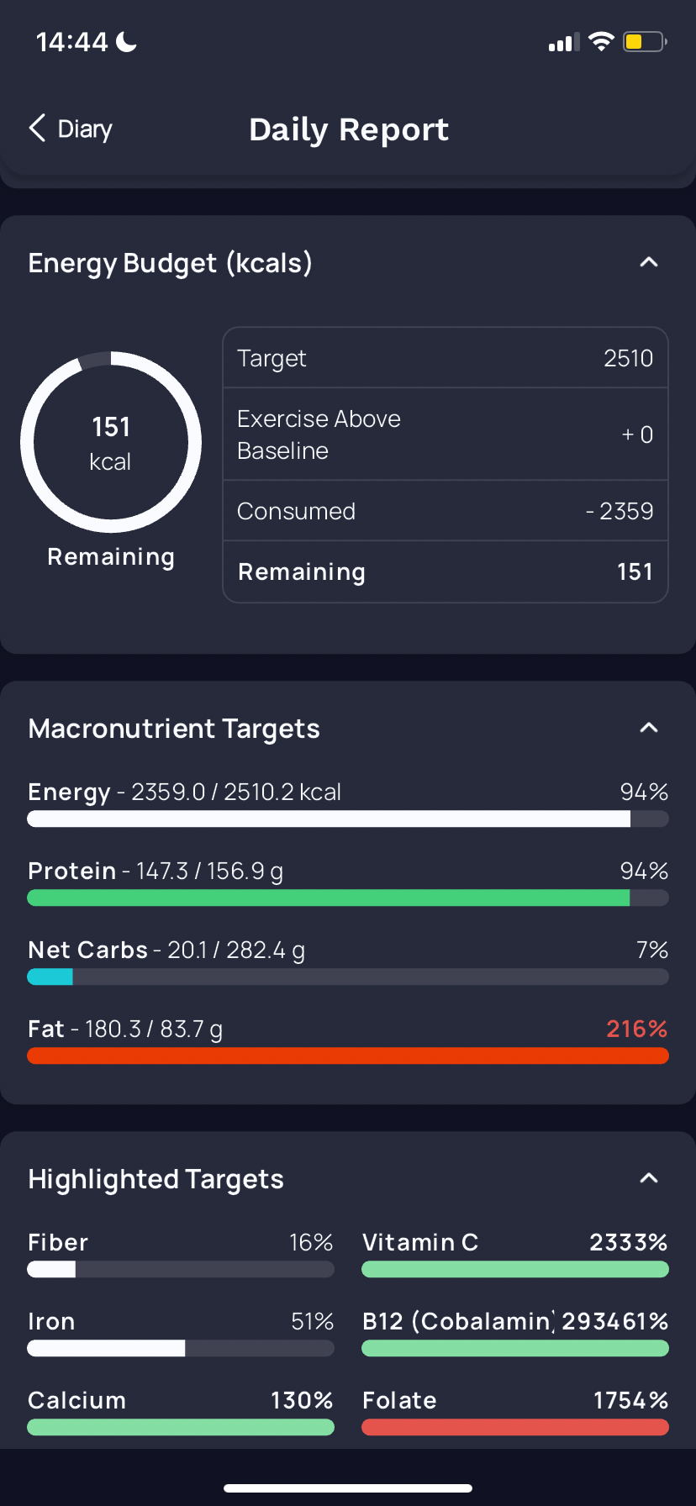Open the B12 Cobalamin target
Viewport: 696px width, 1506px height.
[515, 1335]
